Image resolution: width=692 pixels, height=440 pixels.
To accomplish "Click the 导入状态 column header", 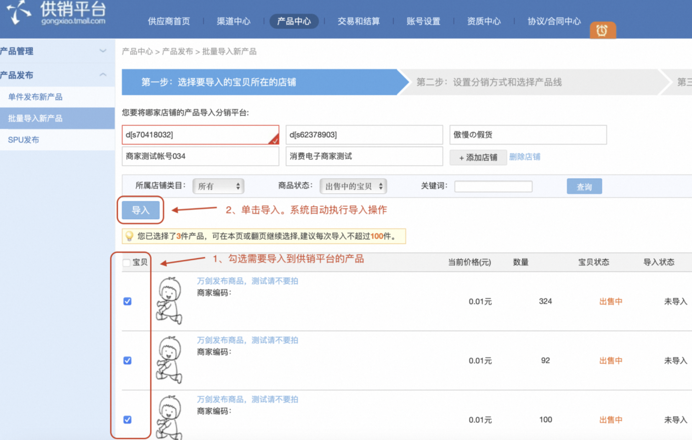I will click(659, 262).
